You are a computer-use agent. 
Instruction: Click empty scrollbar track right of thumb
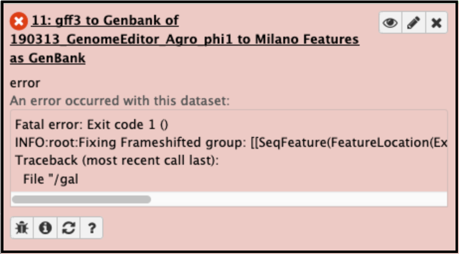[299, 199]
